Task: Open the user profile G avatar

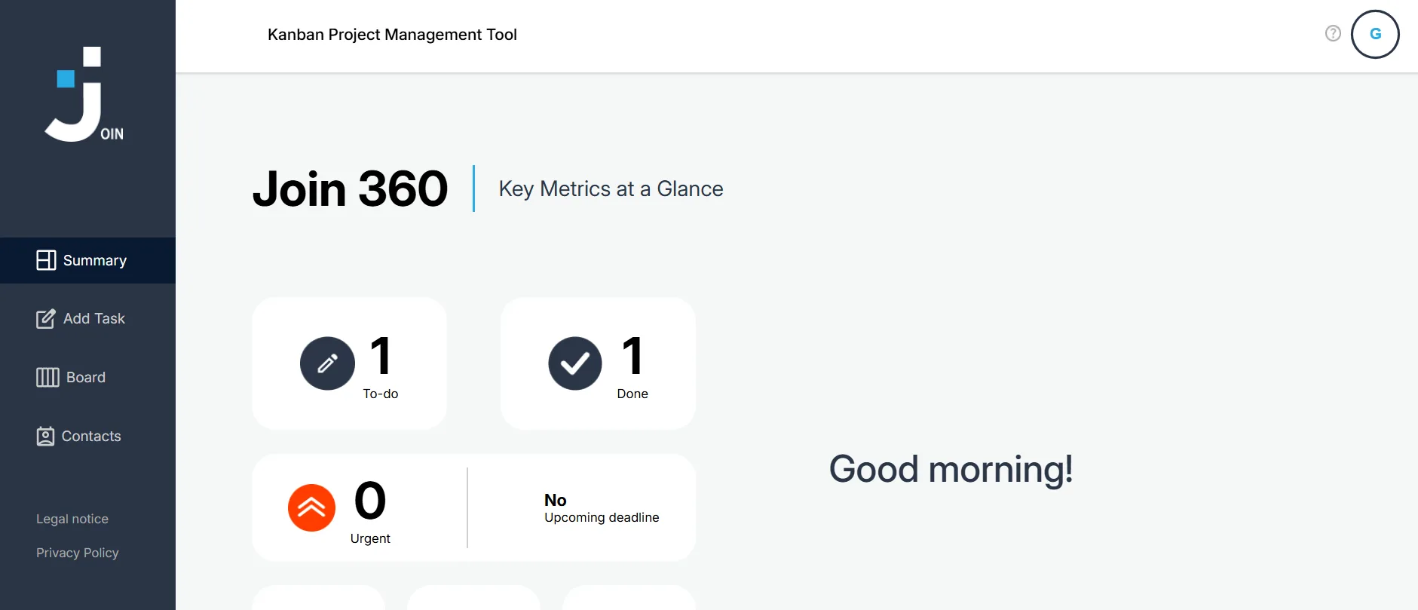Action: [x=1375, y=34]
